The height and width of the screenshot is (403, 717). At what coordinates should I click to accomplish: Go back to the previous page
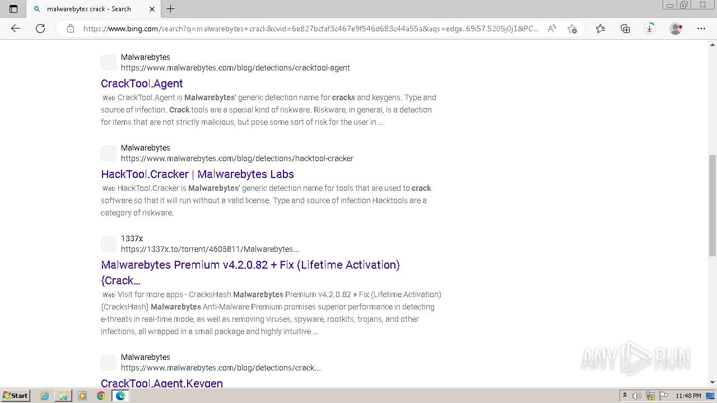point(16,29)
